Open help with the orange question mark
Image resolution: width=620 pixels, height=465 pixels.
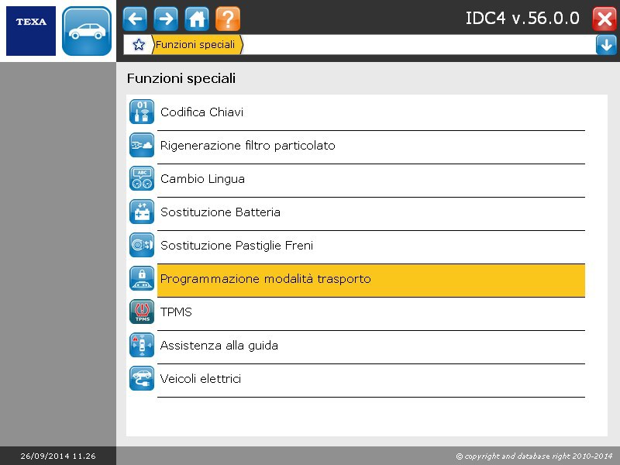pyautogui.click(x=228, y=19)
